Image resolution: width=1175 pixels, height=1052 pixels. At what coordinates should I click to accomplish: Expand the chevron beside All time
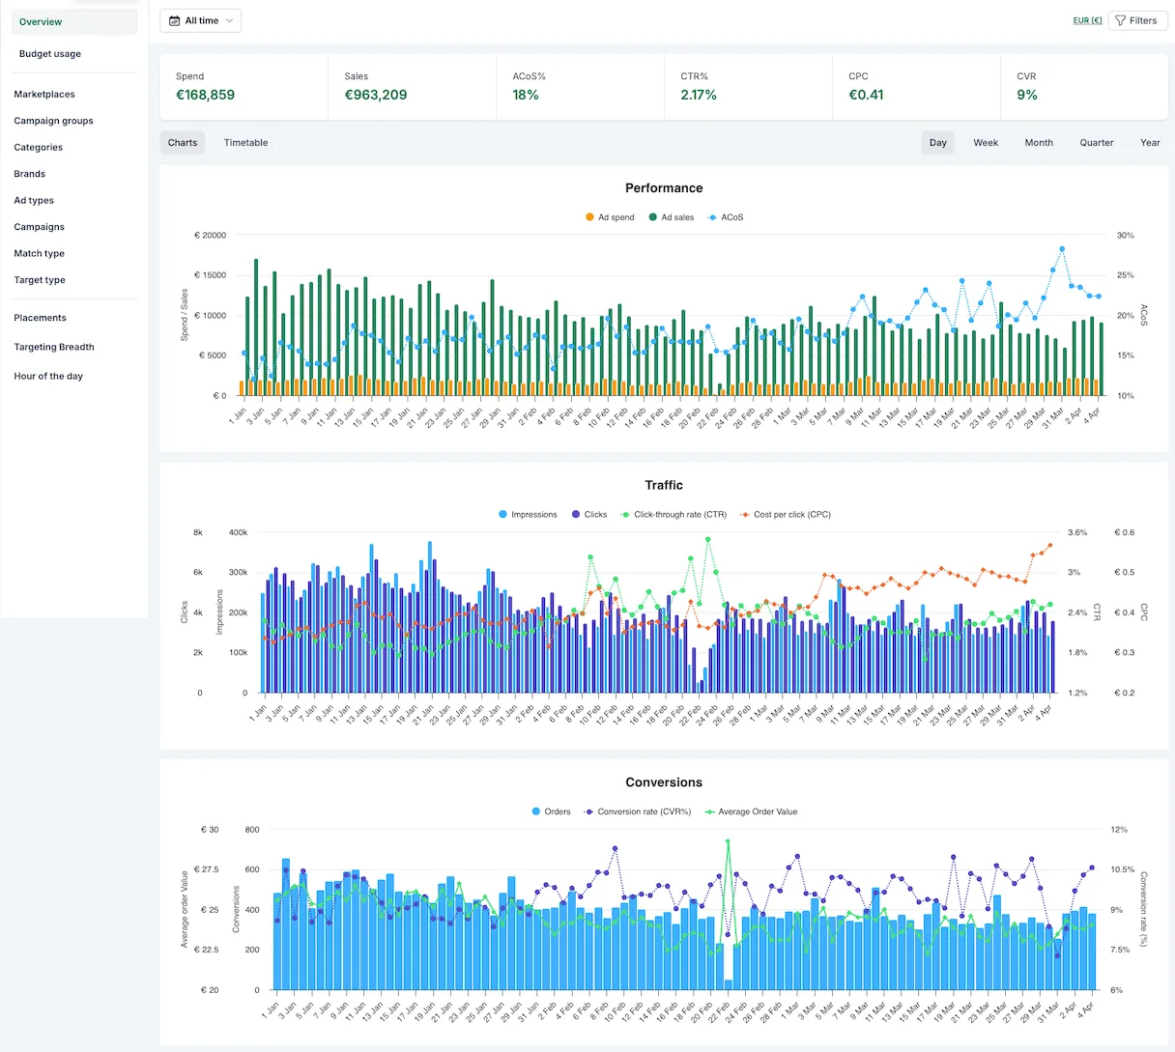[x=230, y=20]
